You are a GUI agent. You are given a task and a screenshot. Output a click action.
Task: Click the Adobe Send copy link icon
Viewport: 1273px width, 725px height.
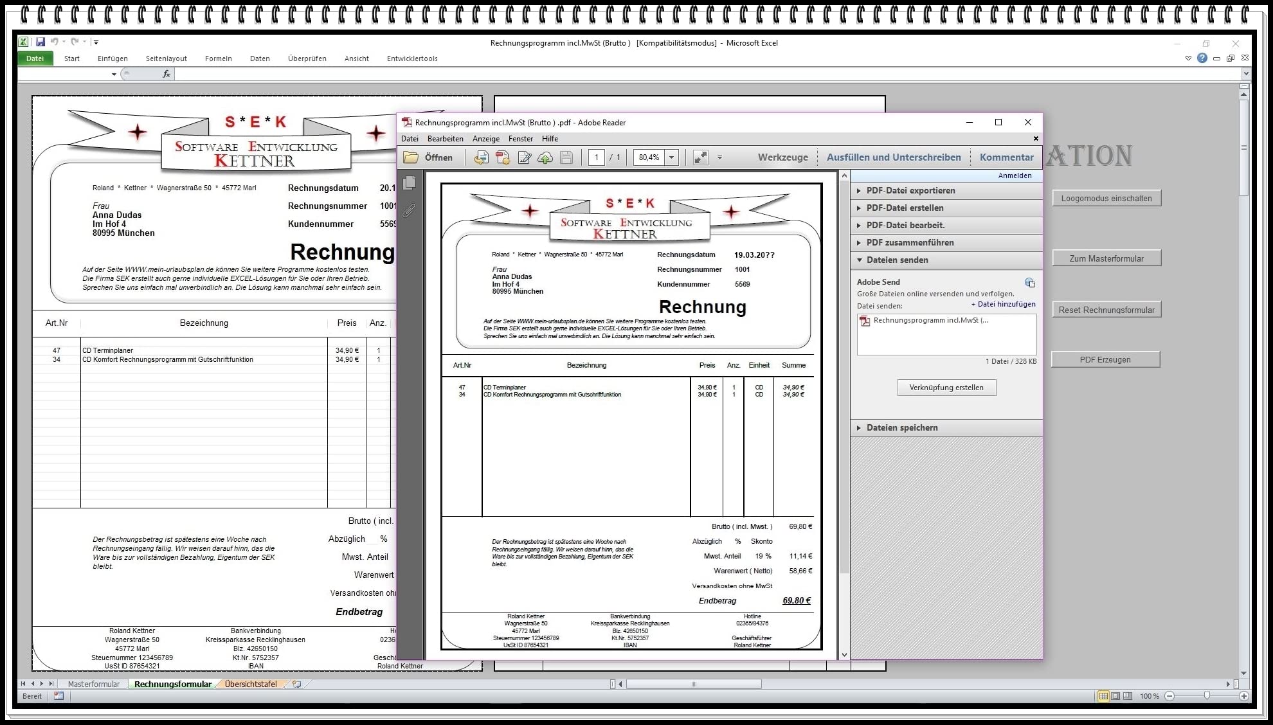(x=1029, y=283)
